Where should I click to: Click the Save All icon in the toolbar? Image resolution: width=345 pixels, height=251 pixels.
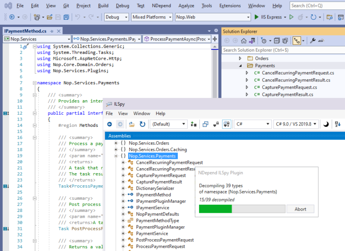tap(66, 17)
